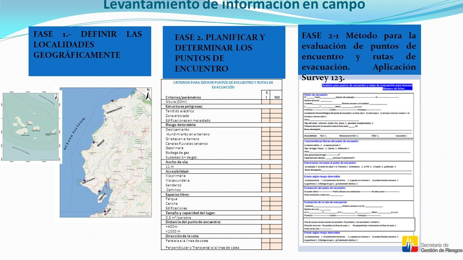This screenshot has height=260, width=463.
Task: Click the Criterios/parámetros column header
Action: pyautogui.click(x=183, y=97)
